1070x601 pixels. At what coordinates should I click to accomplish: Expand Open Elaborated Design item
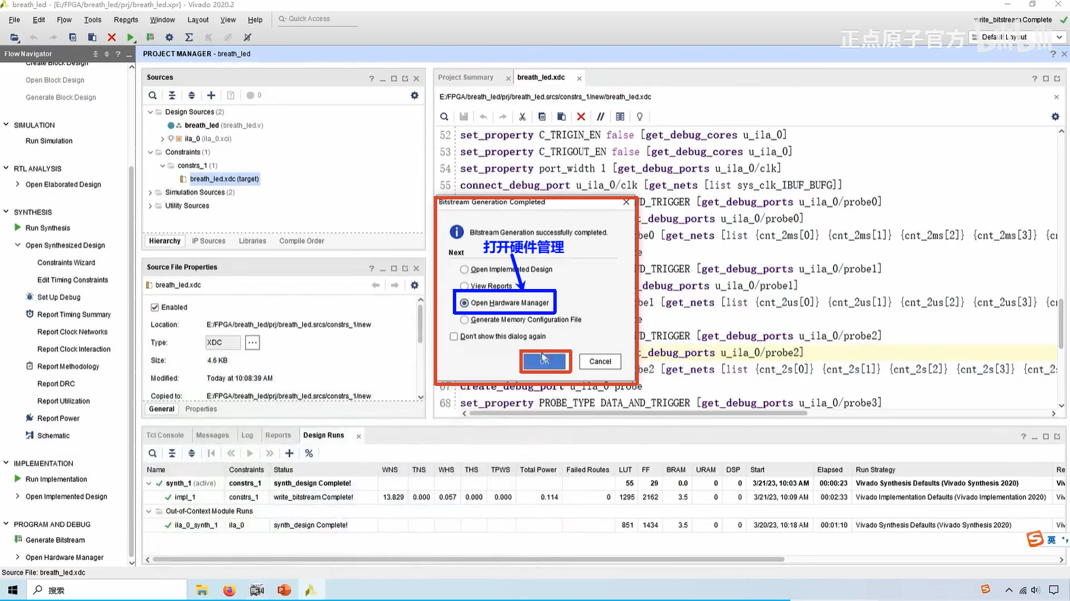18,184
